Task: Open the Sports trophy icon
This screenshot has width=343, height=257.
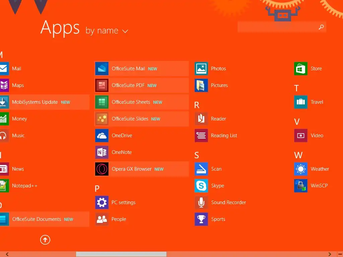Action: (x=201, y=219)
